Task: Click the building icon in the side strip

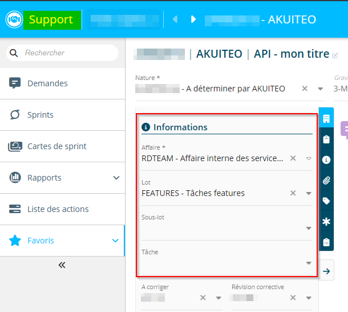Action: coord(326,119)
